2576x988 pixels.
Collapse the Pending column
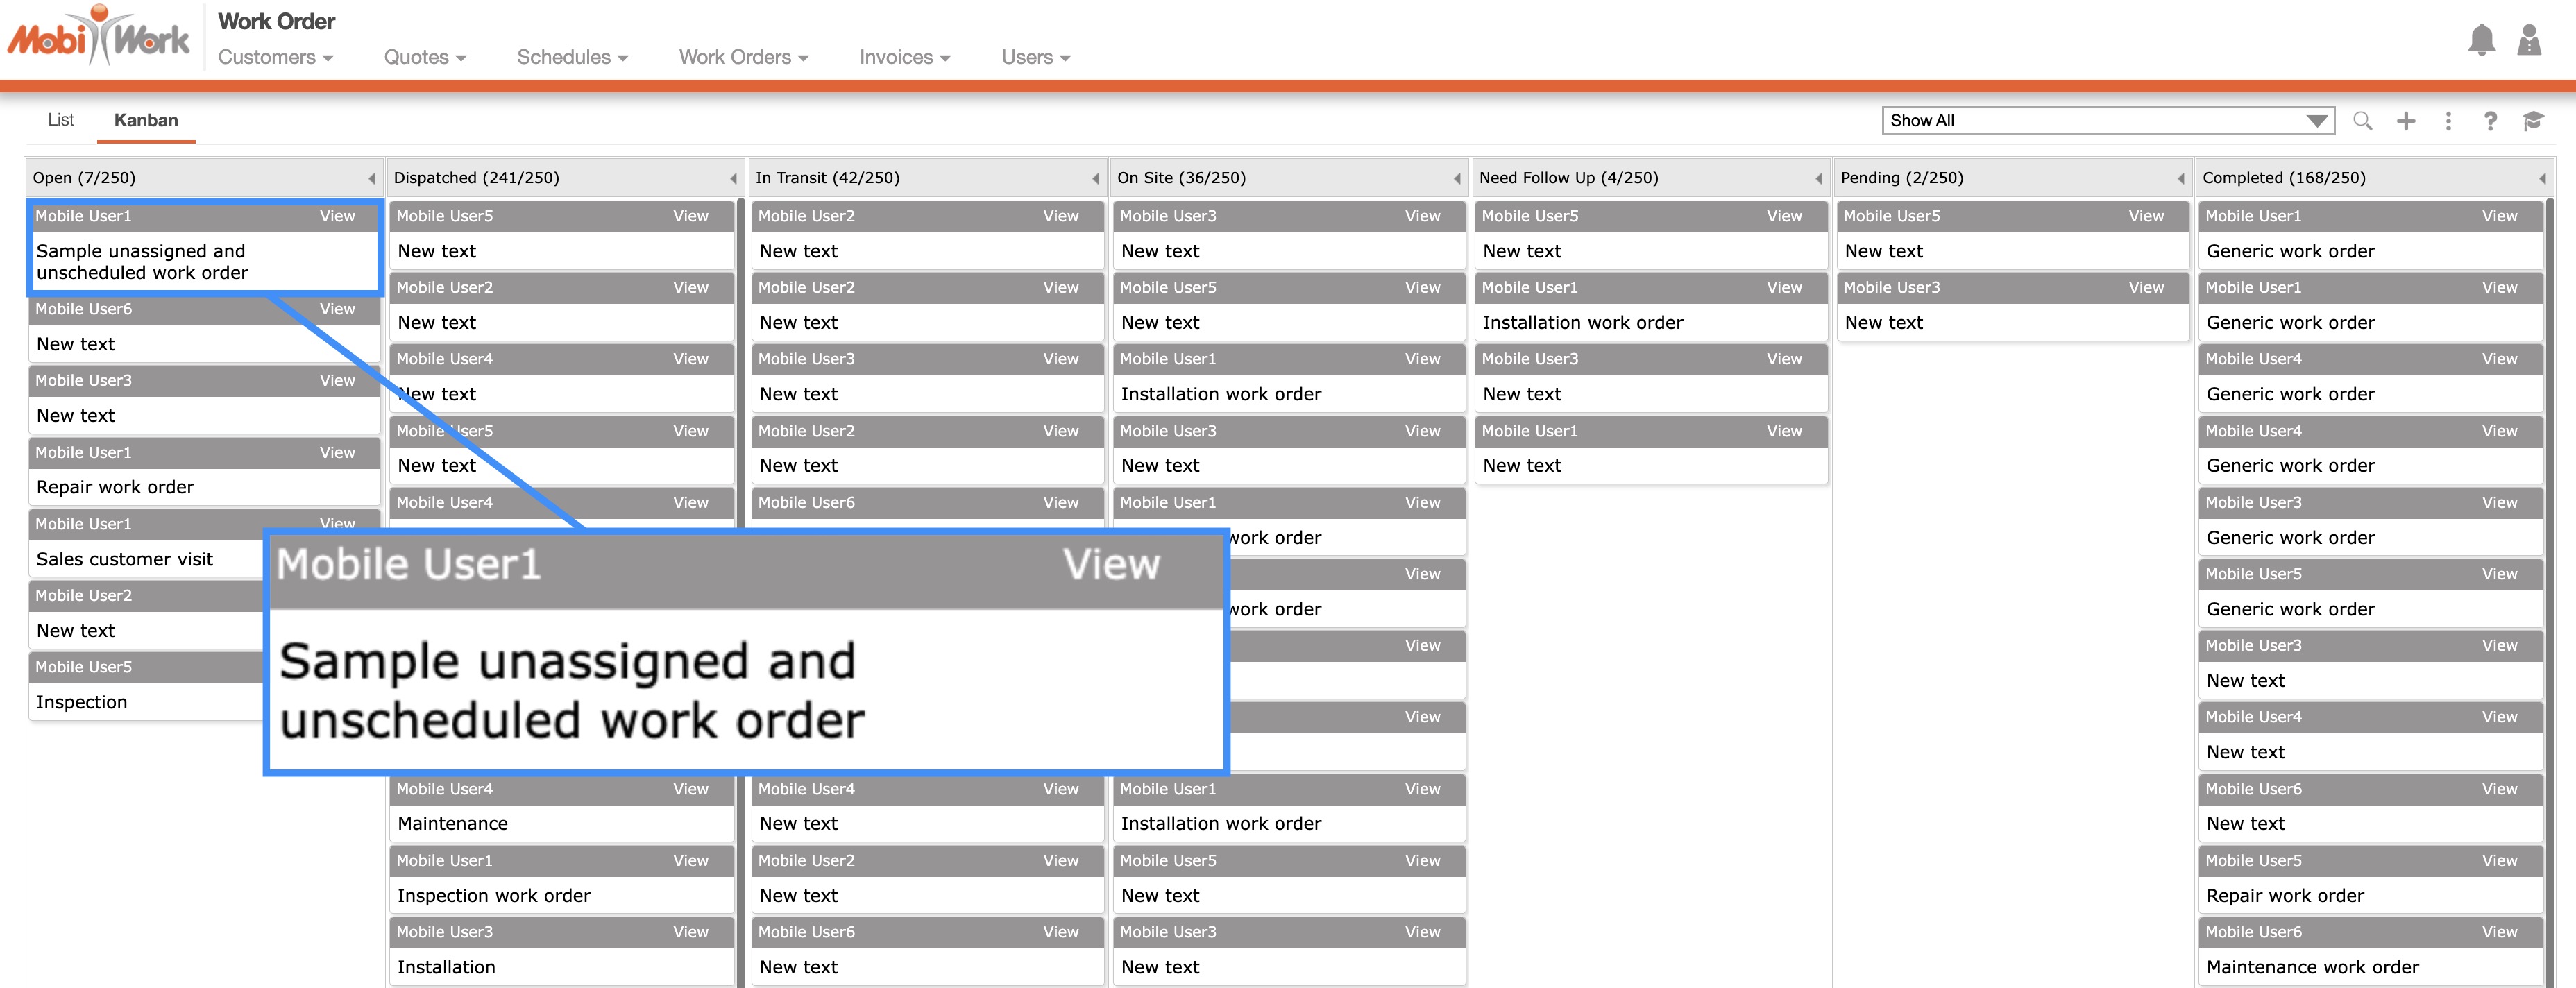tap(2180, 179)
